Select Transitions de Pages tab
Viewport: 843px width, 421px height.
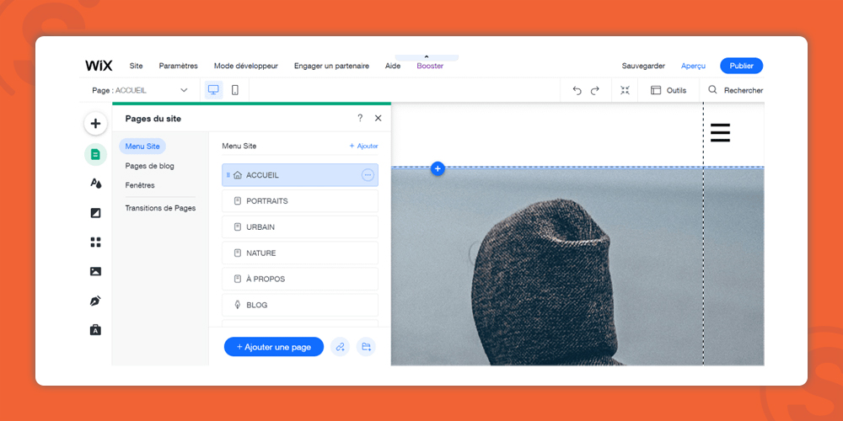click(x=160, y=208)
